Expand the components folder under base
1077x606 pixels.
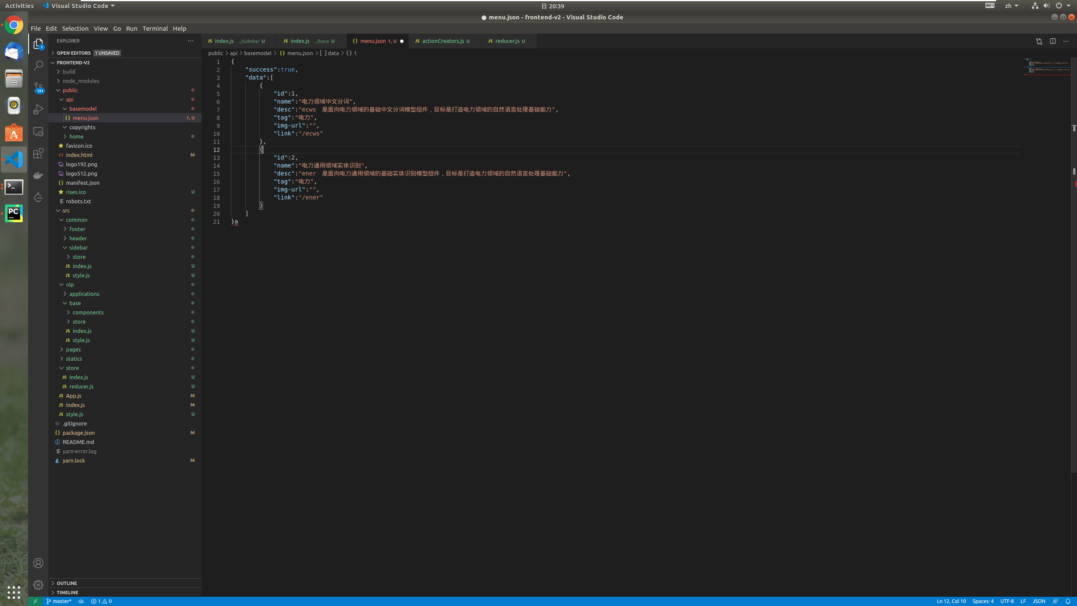click(88, 311)
